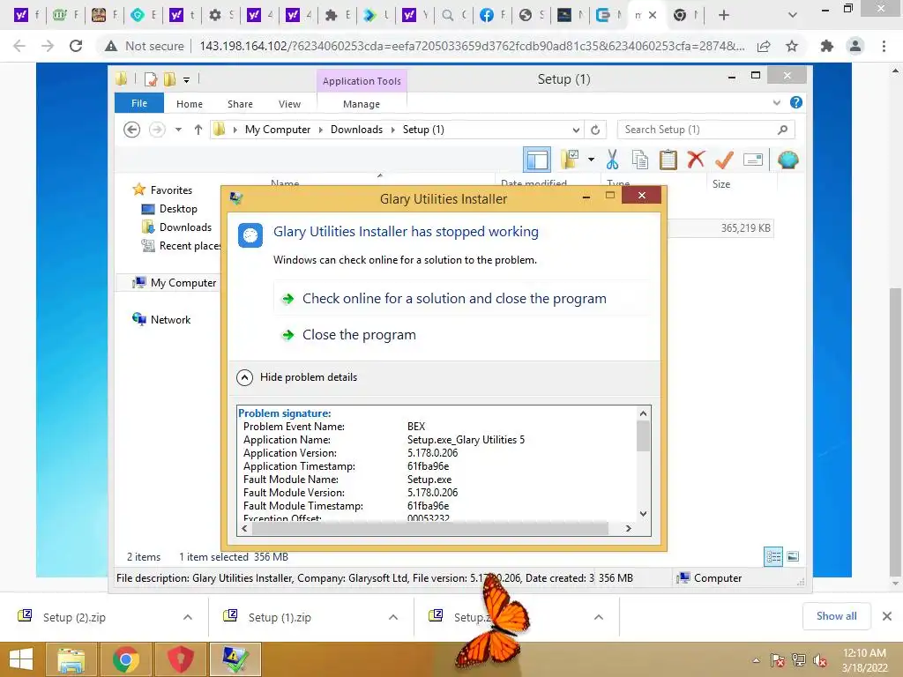The width and height of the screenshot is (903, 677).
Task: Click the Setup.exe_Glary Utilities 5 value
Action: (x=466, y=440)
